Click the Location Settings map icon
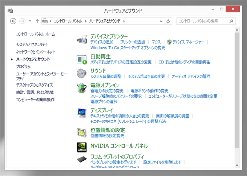The width and height of the screenshot is (247, 176). [x=82, y=133]
